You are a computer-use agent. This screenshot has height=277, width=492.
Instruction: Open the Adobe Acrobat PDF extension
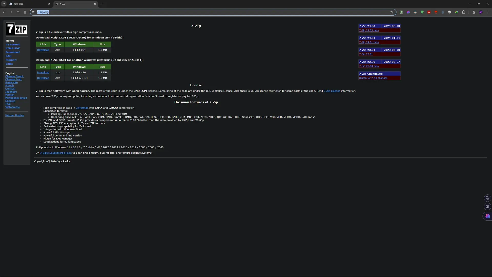(x=429, y=12)
